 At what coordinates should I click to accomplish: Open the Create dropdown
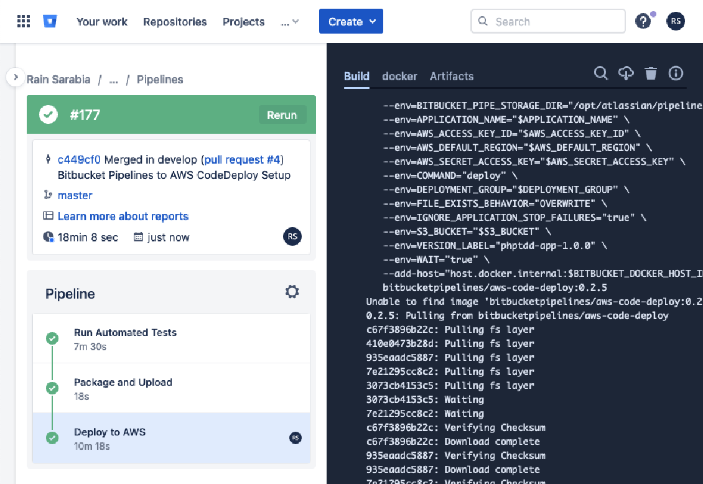(x=351, y=21)
